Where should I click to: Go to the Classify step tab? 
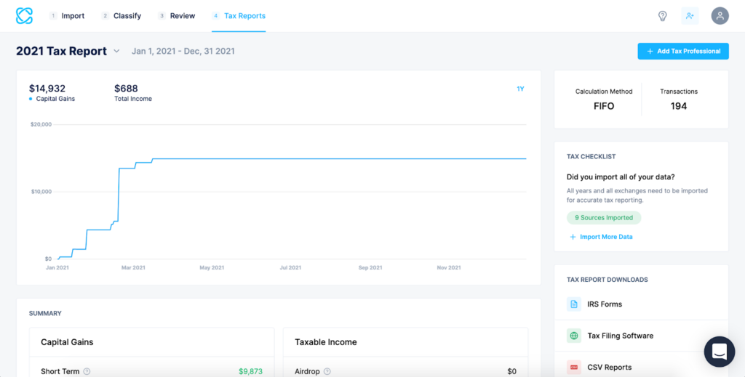tap(121, 16)
